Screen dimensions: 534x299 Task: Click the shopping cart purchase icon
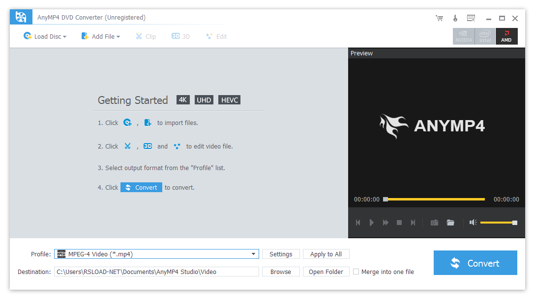(439, 18)
